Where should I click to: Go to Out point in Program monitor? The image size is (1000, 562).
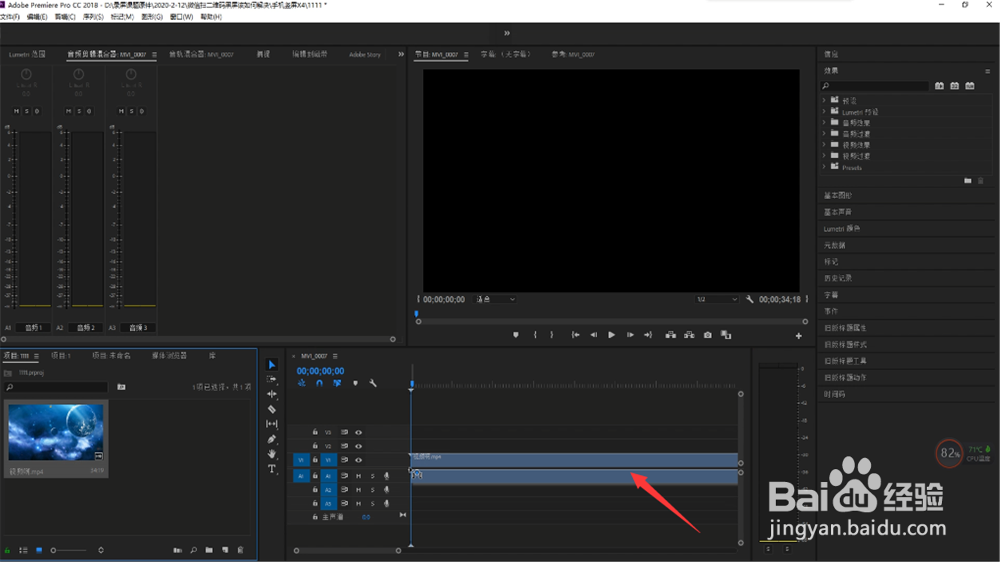[x=648, y=335]
